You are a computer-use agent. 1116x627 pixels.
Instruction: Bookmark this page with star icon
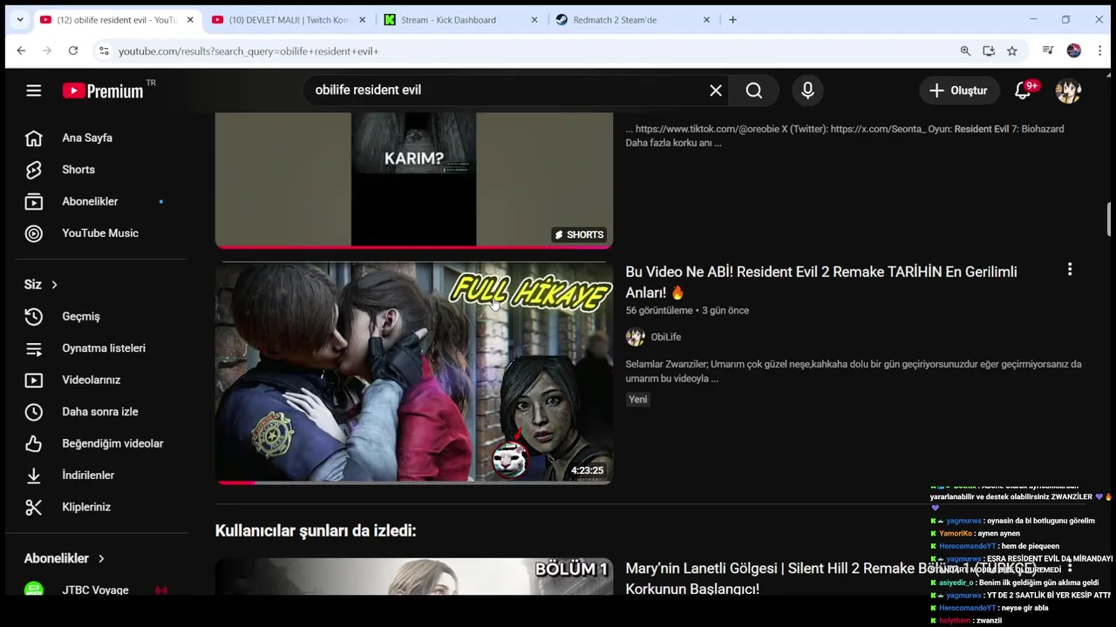pyautogui.click(x=1012, y=51)
